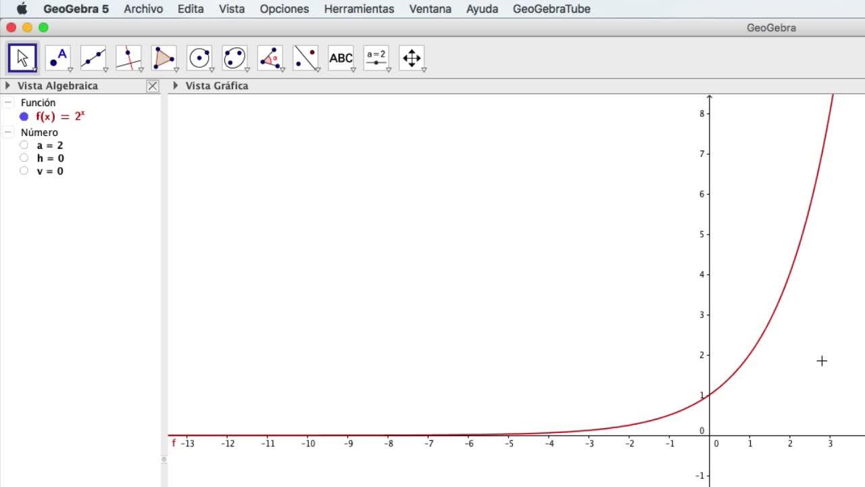Open the Point tool's dropdown arrow
The image size is (865, 487).
[70, 70]
